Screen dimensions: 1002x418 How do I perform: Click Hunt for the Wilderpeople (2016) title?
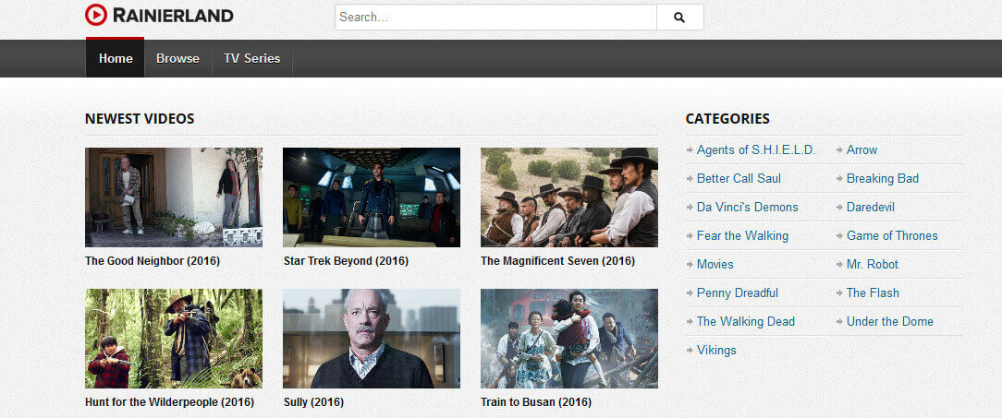[169, 402]
